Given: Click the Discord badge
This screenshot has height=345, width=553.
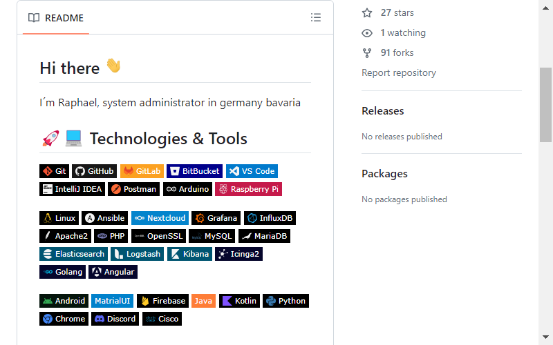Looking at the screenshot, I should (115, 319).
